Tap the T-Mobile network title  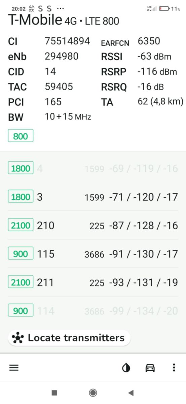click(x=35, y=21)
